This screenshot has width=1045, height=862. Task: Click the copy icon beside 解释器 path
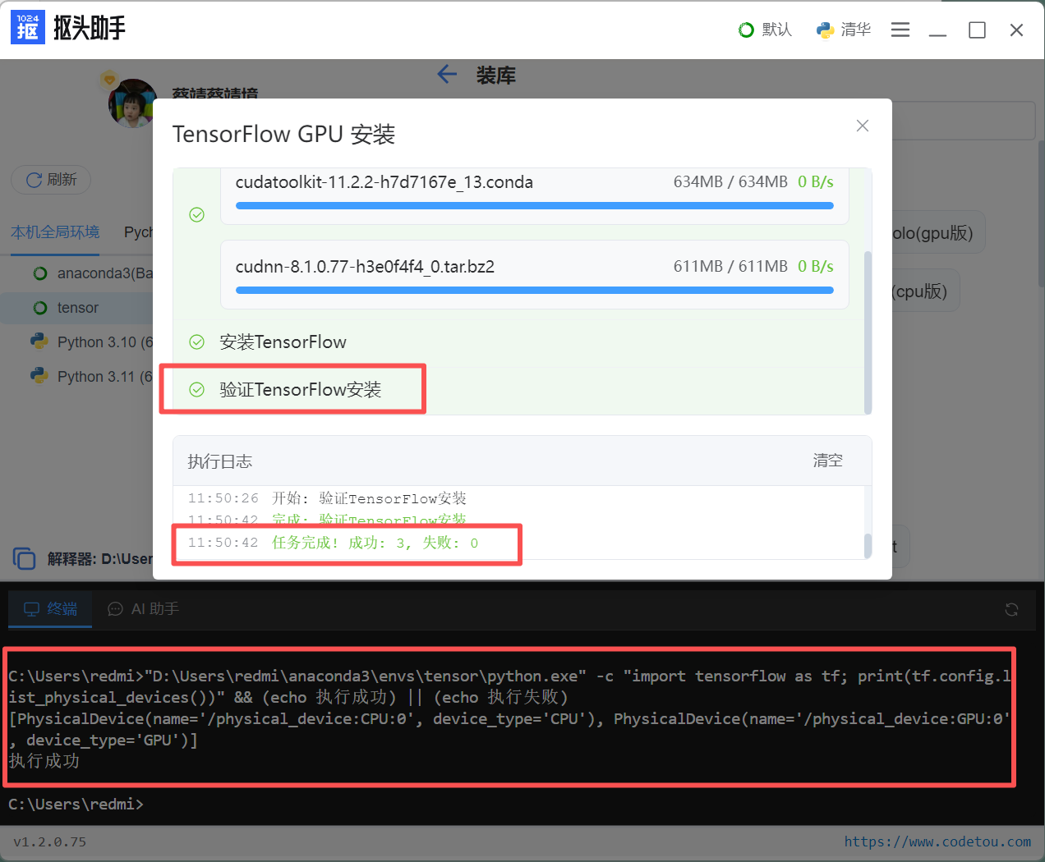coord(25,559)
